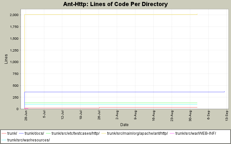Image resolution: width=231 pixels, height=144 pixels.
Task: Click the green legend swatch for testcases/http/
Action: click(48, 133)
